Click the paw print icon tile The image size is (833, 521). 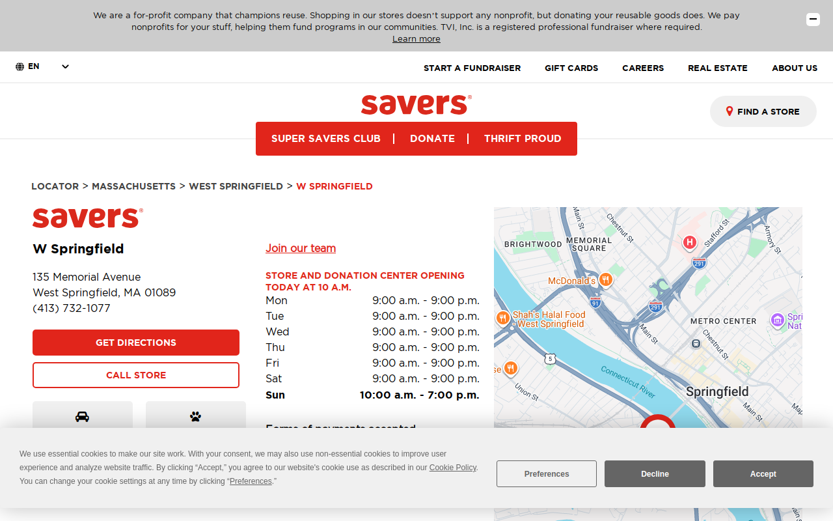(196, 415)
